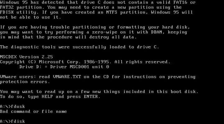Viewport: 224px width, 124px height.
Task: Click the 'MSCD001' driver name
Action: 79,67
